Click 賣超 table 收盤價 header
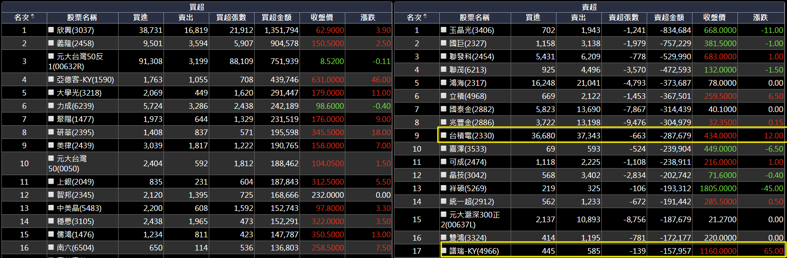Image resolution: width=787 pixels, height=258 pixels. (x=715, y=17)
